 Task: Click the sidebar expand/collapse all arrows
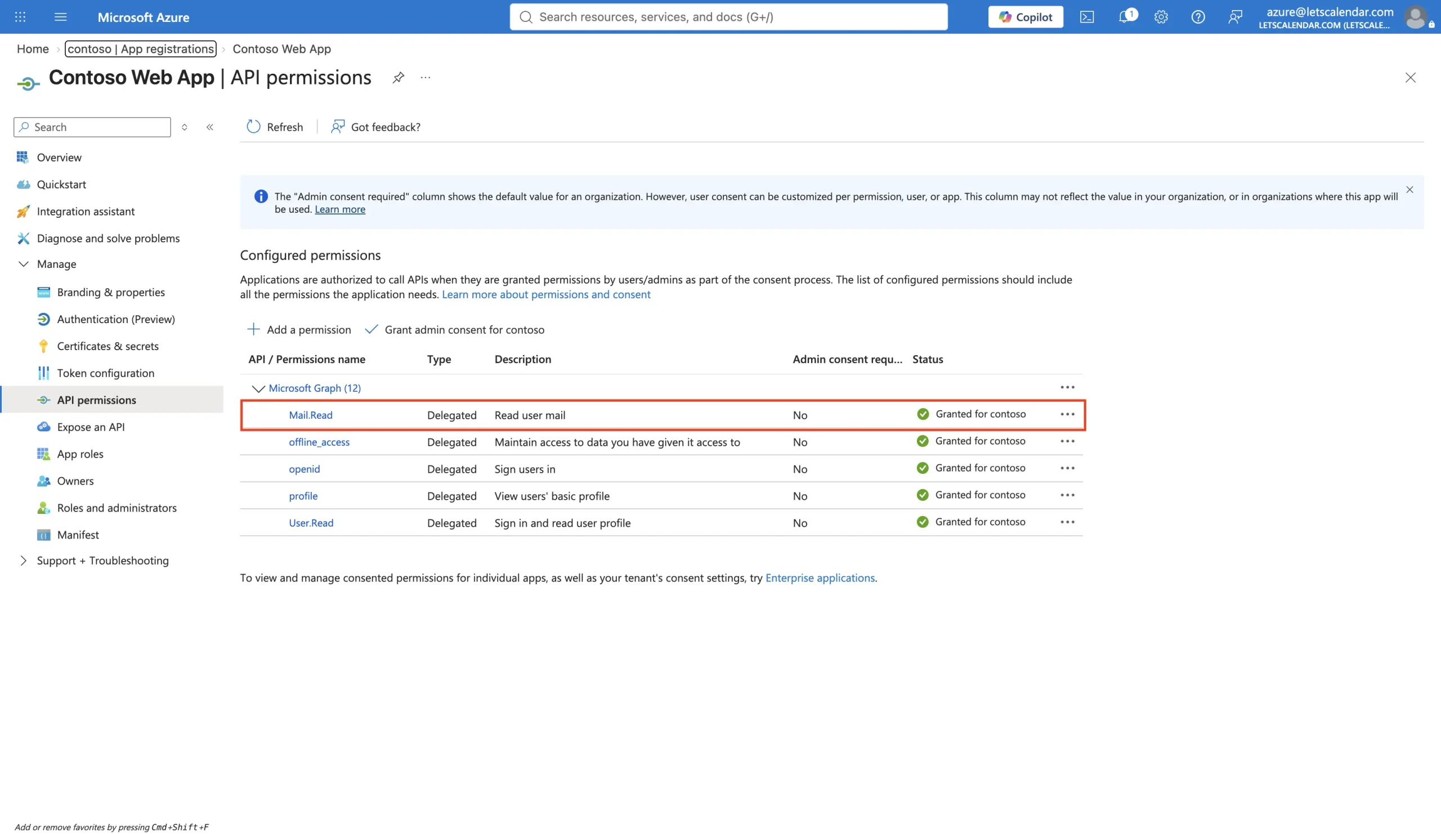184,127
